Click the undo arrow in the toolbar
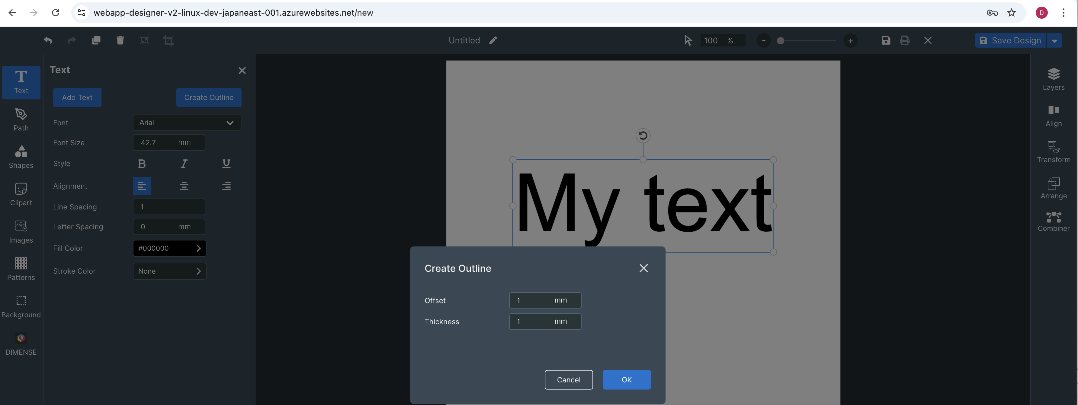 [x=48, y=40]
